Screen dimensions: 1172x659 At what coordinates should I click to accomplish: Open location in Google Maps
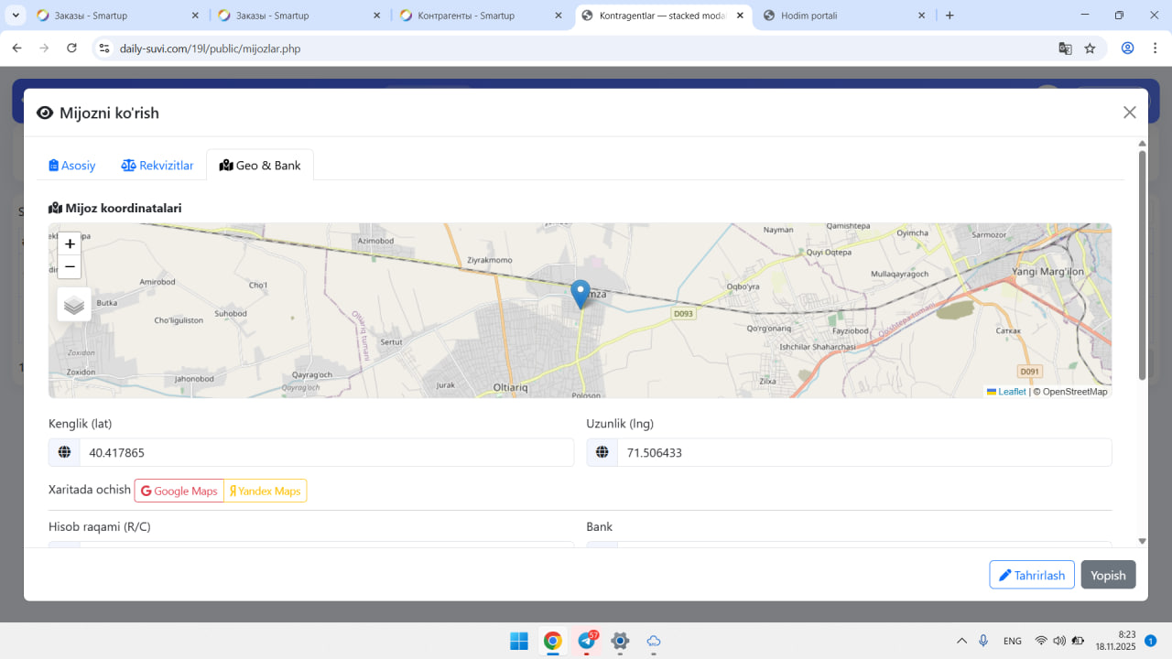(x=179, y=492)
